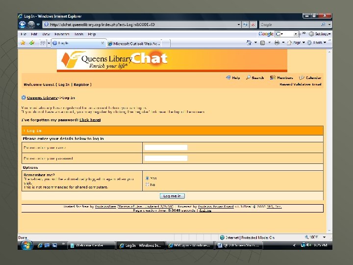The image size is (353, 265).
Task: Open Favorites Center star icon
Action: point(23,43)
